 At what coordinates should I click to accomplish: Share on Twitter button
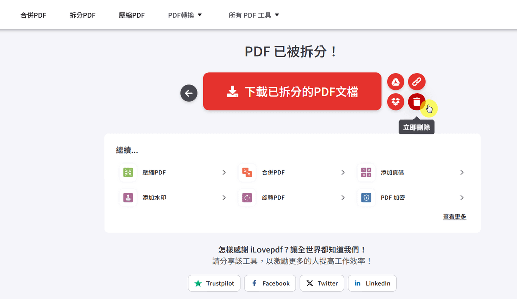[x=322, y=283]
